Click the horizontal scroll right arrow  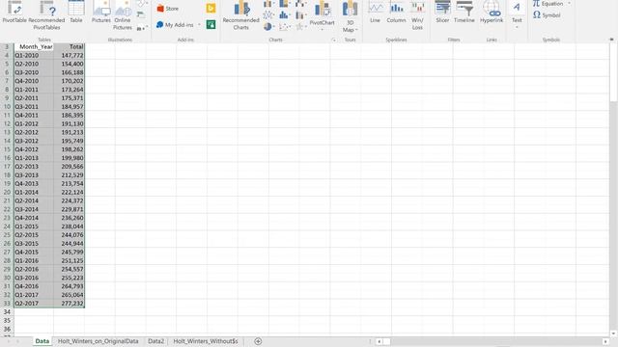pyautogui.click(x=605, y=341)
